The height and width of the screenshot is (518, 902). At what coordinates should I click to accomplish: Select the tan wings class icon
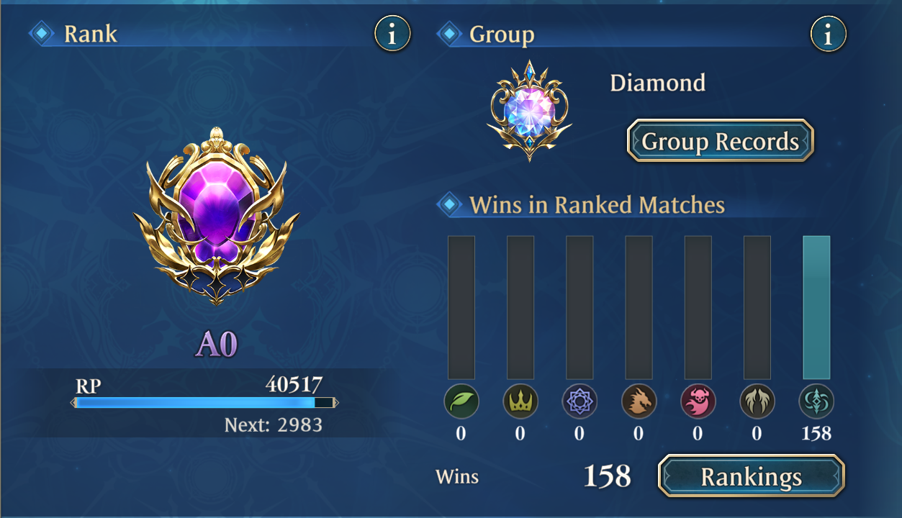tap(757, 401)
